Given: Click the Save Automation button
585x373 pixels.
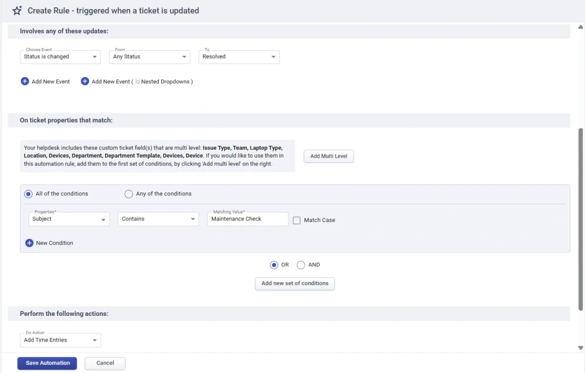Looking at the screenshot, I should click(x=47, y=363).
